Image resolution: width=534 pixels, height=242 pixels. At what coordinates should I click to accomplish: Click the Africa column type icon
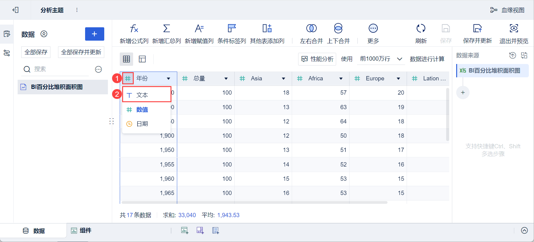(x=300, y=79)
